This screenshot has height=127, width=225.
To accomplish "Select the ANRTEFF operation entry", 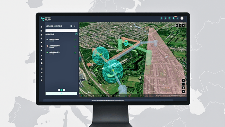I will pyautogui.click(x=61, y=40).
